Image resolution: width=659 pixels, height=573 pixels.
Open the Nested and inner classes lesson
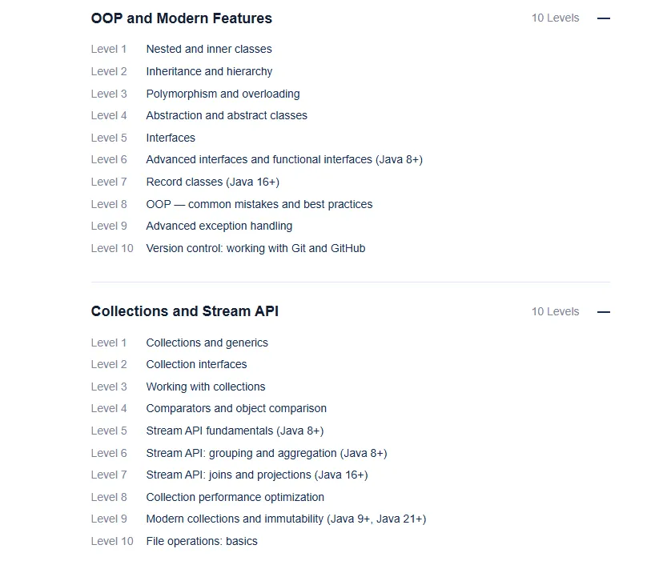[x=208, y=50]
